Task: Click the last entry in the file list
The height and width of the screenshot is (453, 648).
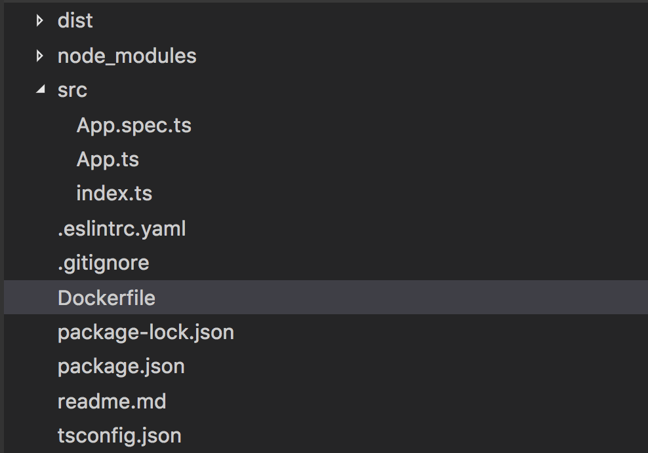Action: (120, 435)
